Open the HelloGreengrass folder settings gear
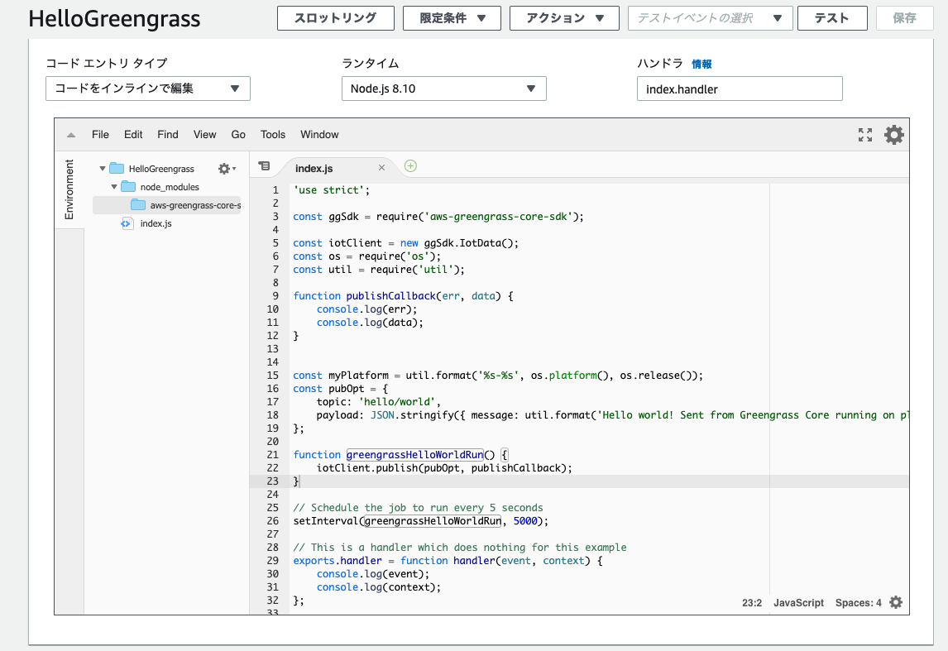The width and height of the screenshot is (948, 651). click(227, 169)
